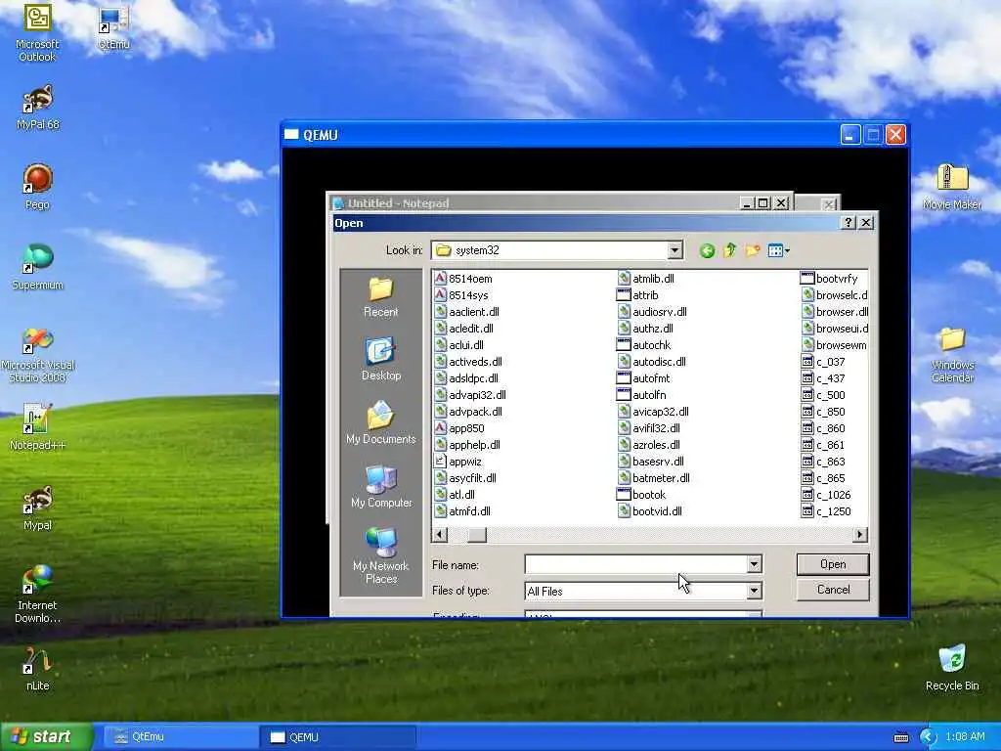The width and height of the screenshot is (1001, 751).
Task: Select file c_437
Action: [x=823, y=378]
